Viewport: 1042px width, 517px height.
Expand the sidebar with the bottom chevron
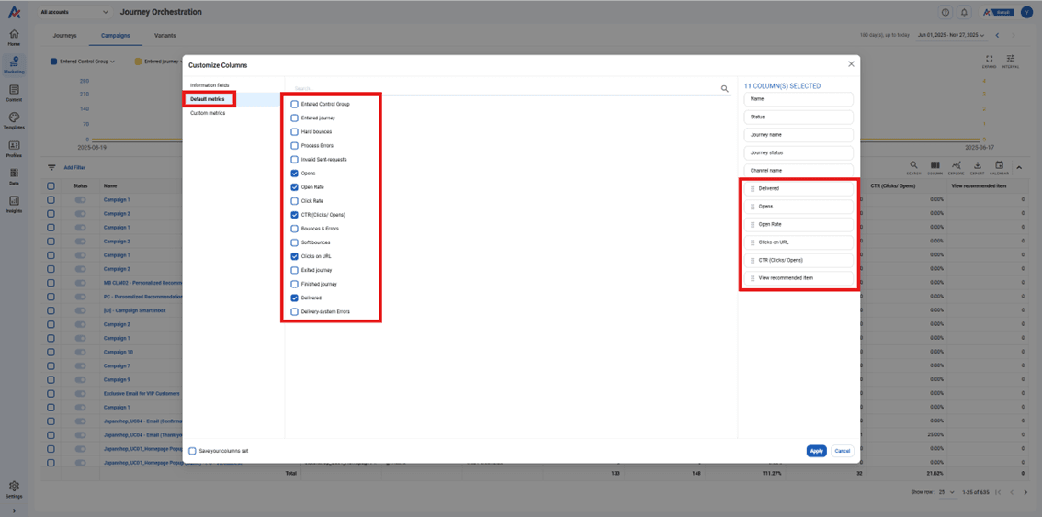pos(14,511)
